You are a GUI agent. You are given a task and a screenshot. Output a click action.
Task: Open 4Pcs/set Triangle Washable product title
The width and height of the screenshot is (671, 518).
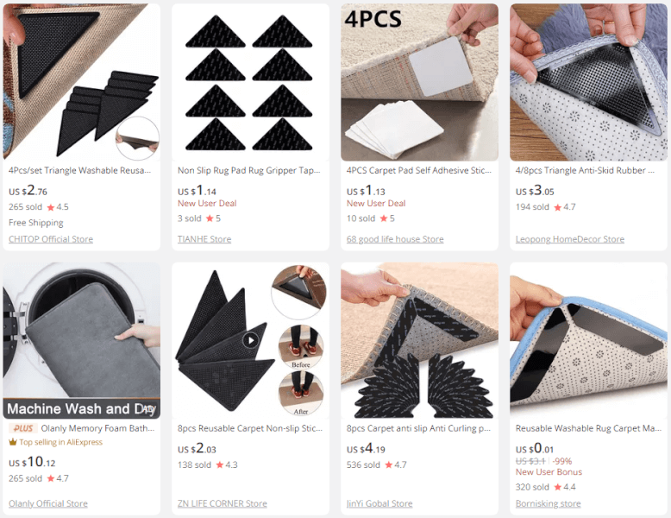point(79,171)
